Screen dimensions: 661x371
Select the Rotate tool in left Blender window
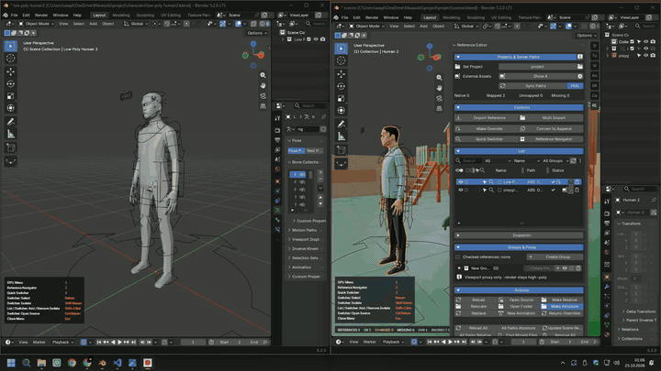[10, 84]
